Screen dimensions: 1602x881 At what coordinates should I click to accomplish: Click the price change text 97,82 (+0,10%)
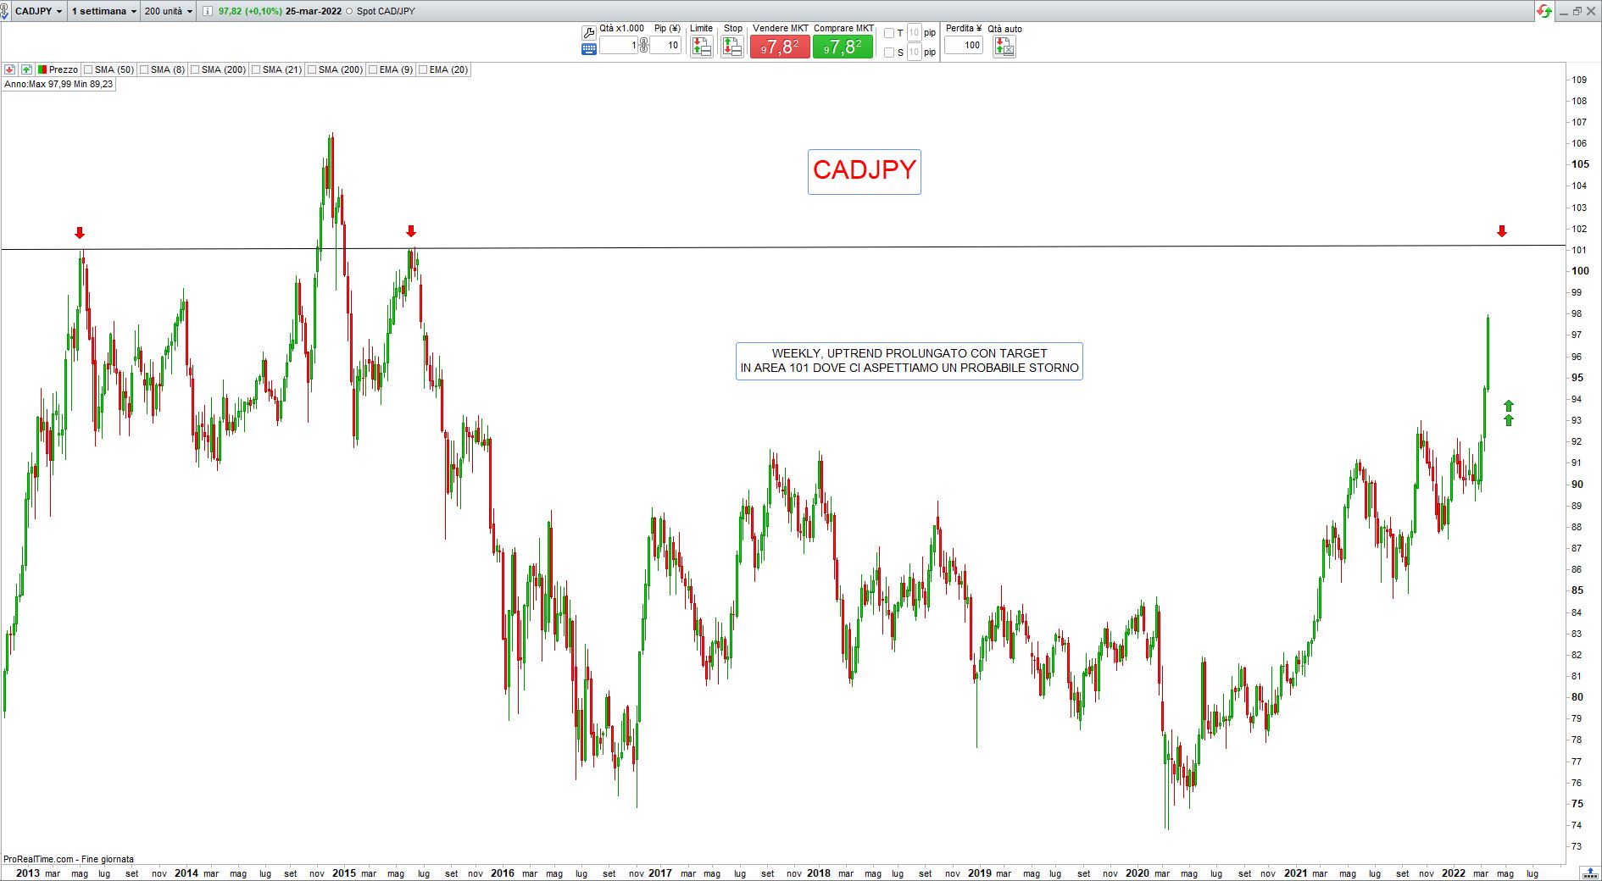pyautogui.click(x=250, y=11)
